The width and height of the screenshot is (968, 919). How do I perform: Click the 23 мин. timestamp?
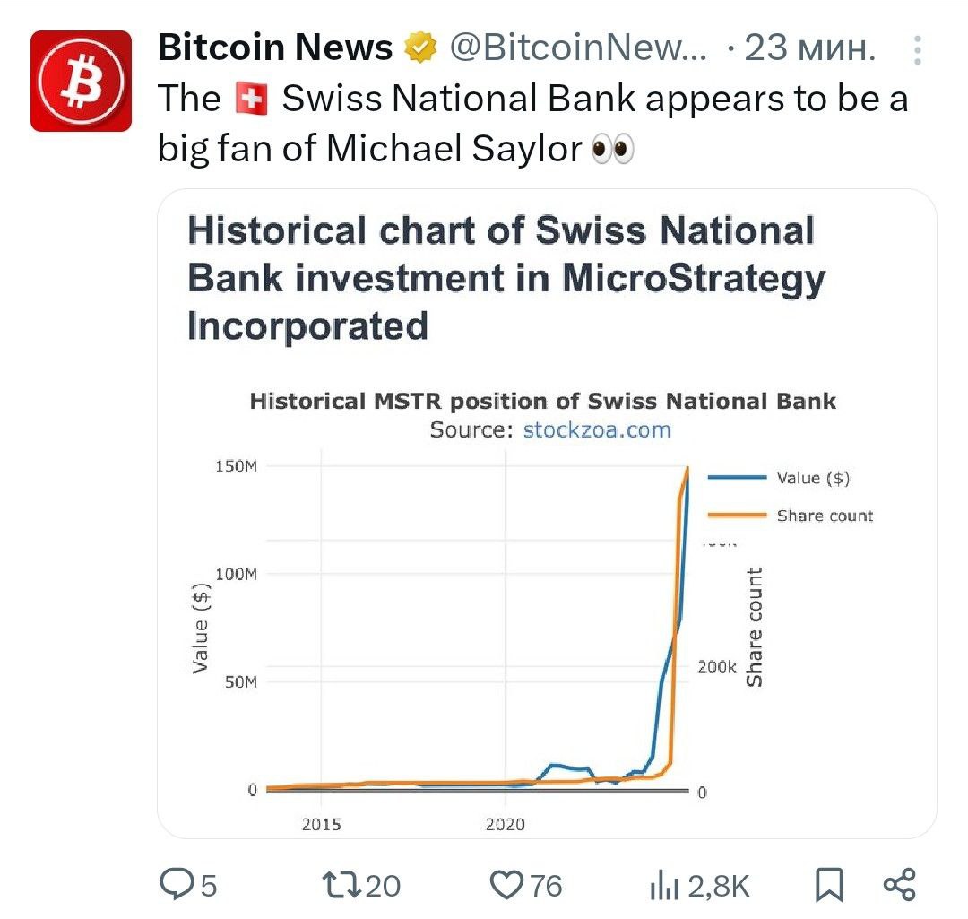pos(810,48)
